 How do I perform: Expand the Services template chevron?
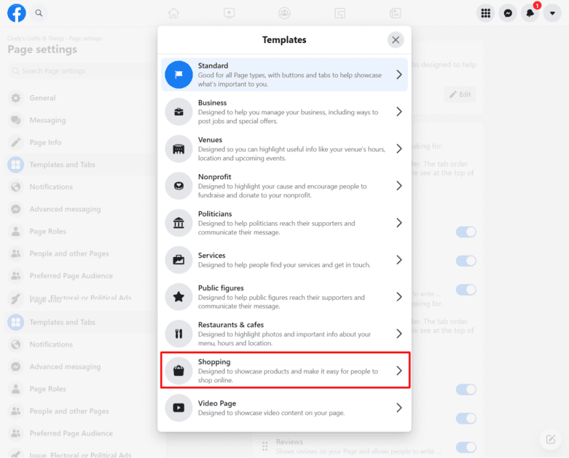coord(399,260)
